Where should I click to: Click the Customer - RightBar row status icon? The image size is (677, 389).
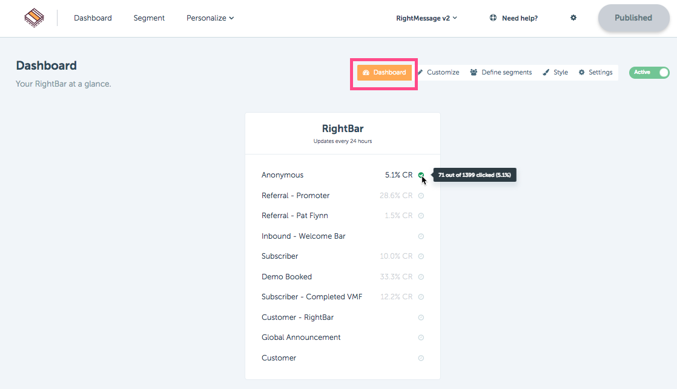pos(421,318)
